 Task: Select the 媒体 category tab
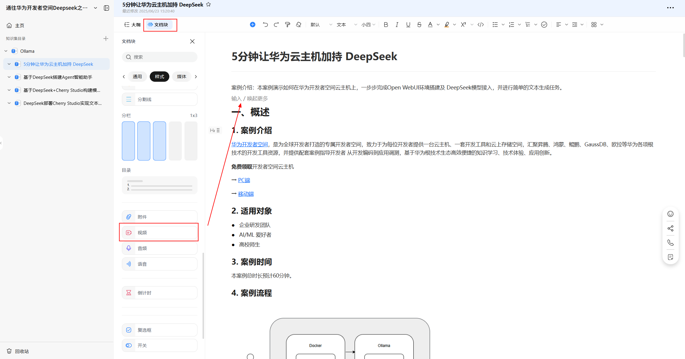pos(181,77)
